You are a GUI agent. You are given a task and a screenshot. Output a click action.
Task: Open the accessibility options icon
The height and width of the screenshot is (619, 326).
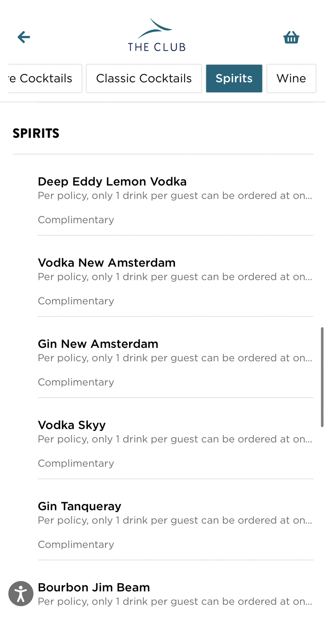(21, 593)
